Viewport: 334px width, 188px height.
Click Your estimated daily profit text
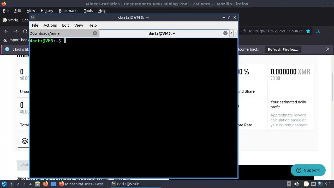coord(288,104)
